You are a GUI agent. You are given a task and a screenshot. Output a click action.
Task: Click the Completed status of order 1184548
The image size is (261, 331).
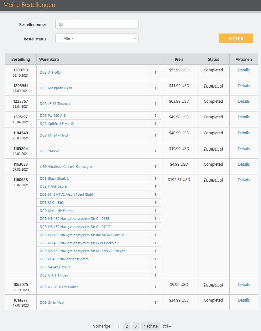(x=213, y=133)
